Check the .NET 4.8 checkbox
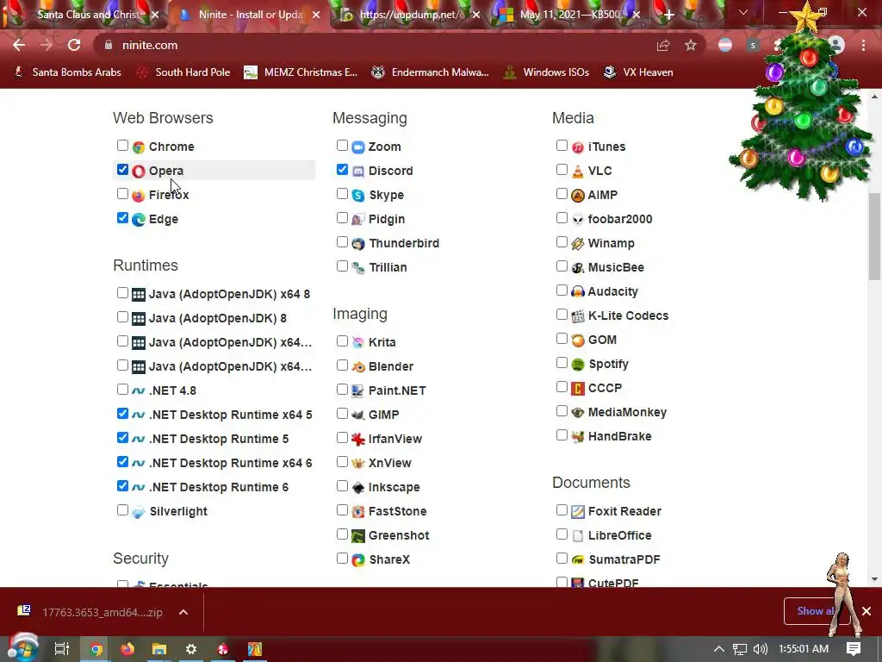 tap(122, 389)
